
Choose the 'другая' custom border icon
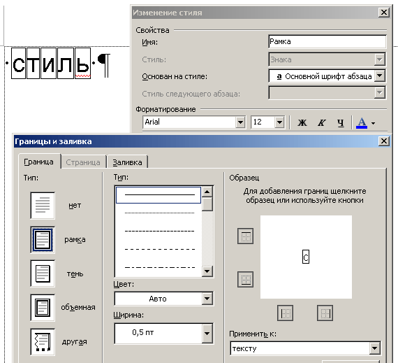[x=43, y=341]
